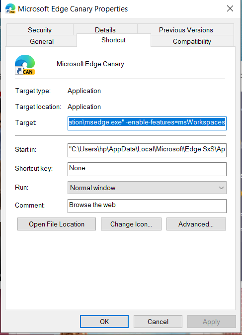The height and width of the screenshot is (335, 242).
Task: Click the Start in input field
Action: (147, 150)
